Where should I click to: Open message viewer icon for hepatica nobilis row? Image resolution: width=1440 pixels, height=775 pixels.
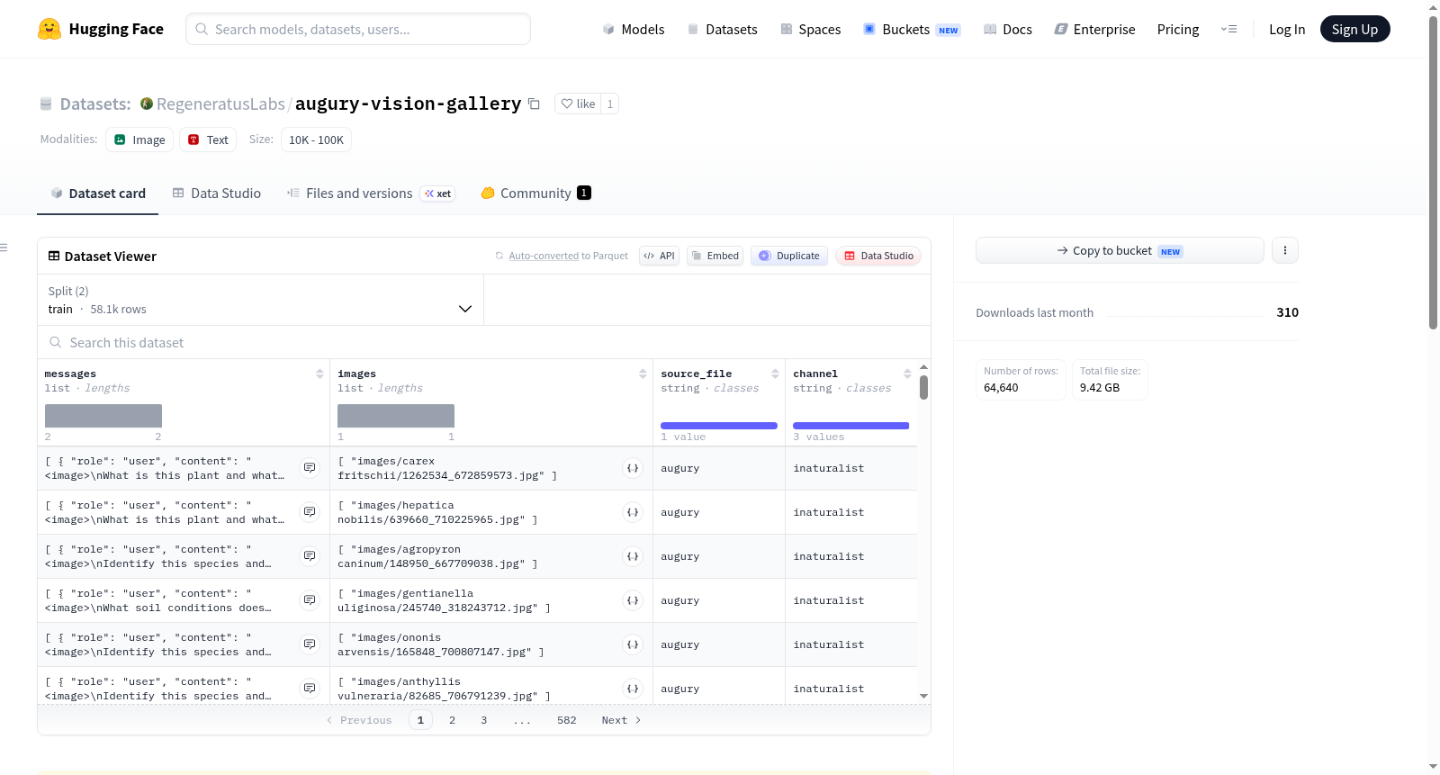coord(310,512)
